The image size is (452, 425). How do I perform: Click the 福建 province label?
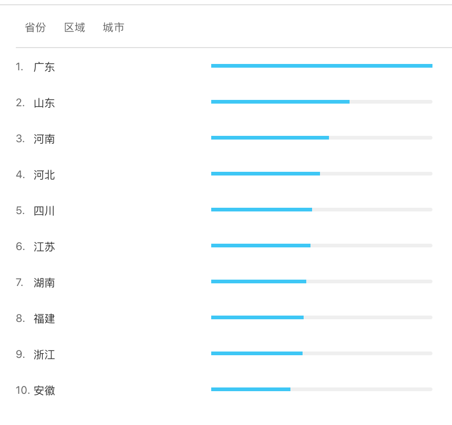44,319
